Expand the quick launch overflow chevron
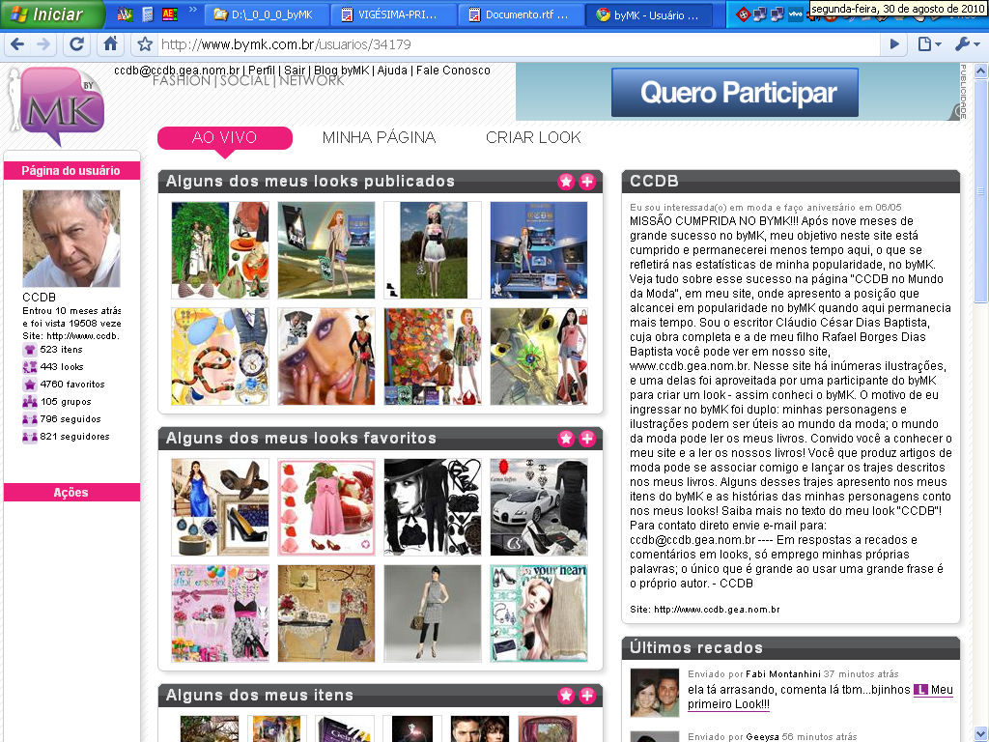The image size is (989, 742). [x=193, y=13]
